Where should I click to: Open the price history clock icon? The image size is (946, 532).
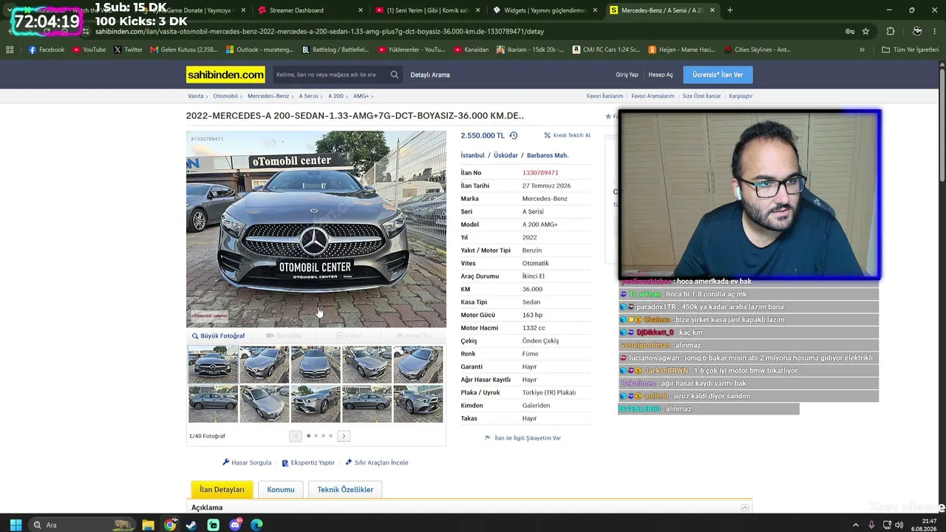[513, 135]
